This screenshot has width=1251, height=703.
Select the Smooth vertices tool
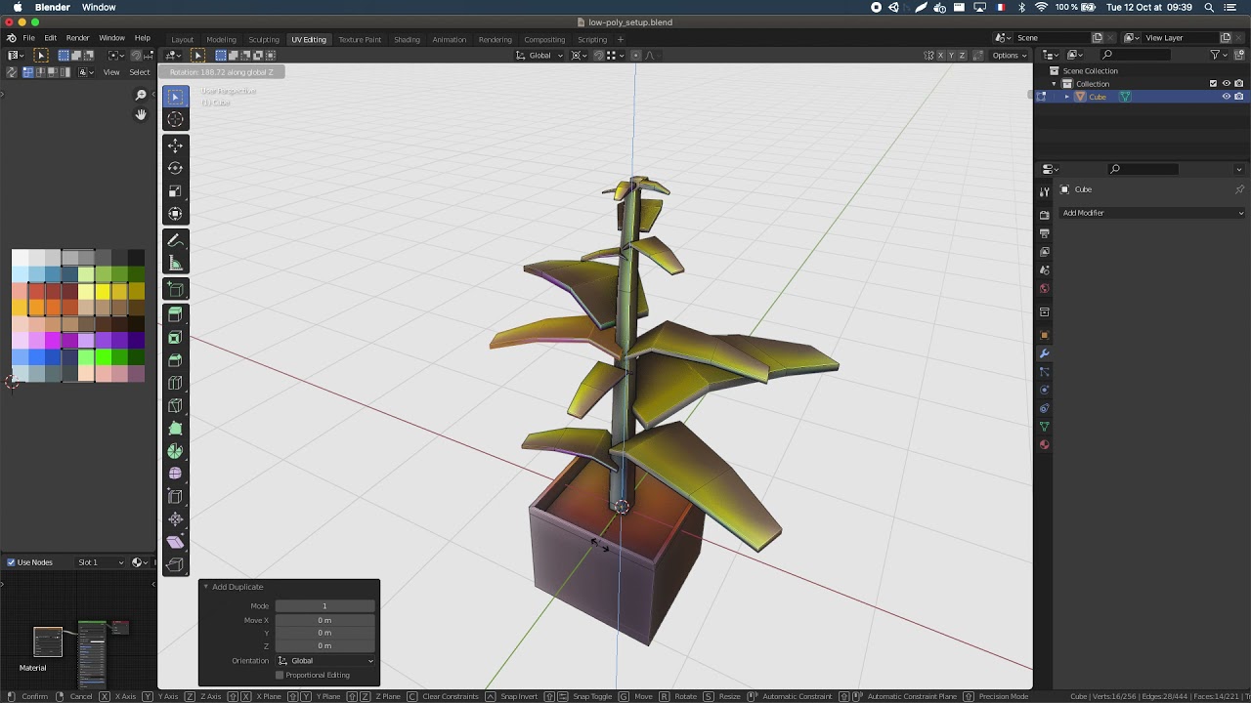tap(175, 474)
